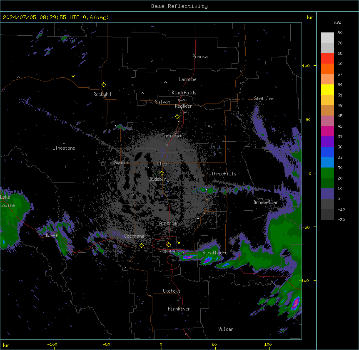Click yellow radar site marker near Olds
This screenshot has height=350, width=359.
(x=162, y=173)
